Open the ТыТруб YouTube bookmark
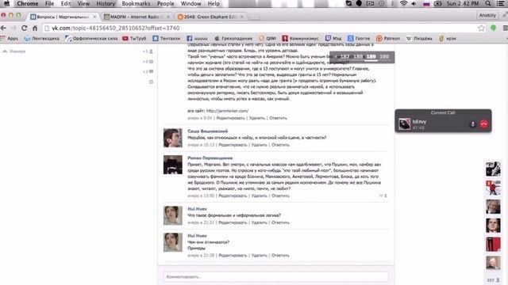Screen dimensions: 508x285 pos(134,39)
